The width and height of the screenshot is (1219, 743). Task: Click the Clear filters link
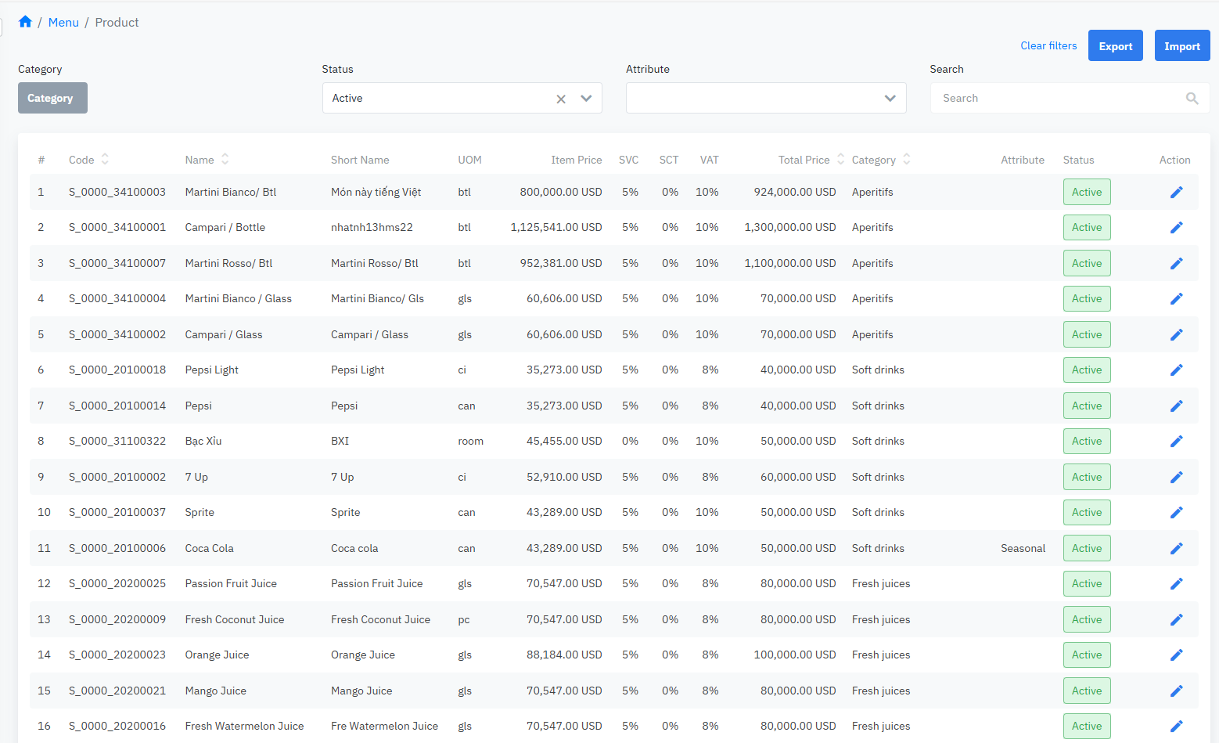click(1048, 46)
